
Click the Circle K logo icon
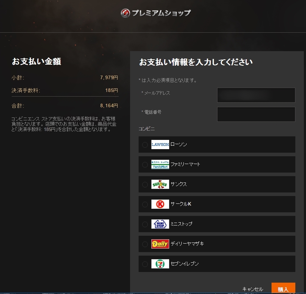tap(160, 204)
